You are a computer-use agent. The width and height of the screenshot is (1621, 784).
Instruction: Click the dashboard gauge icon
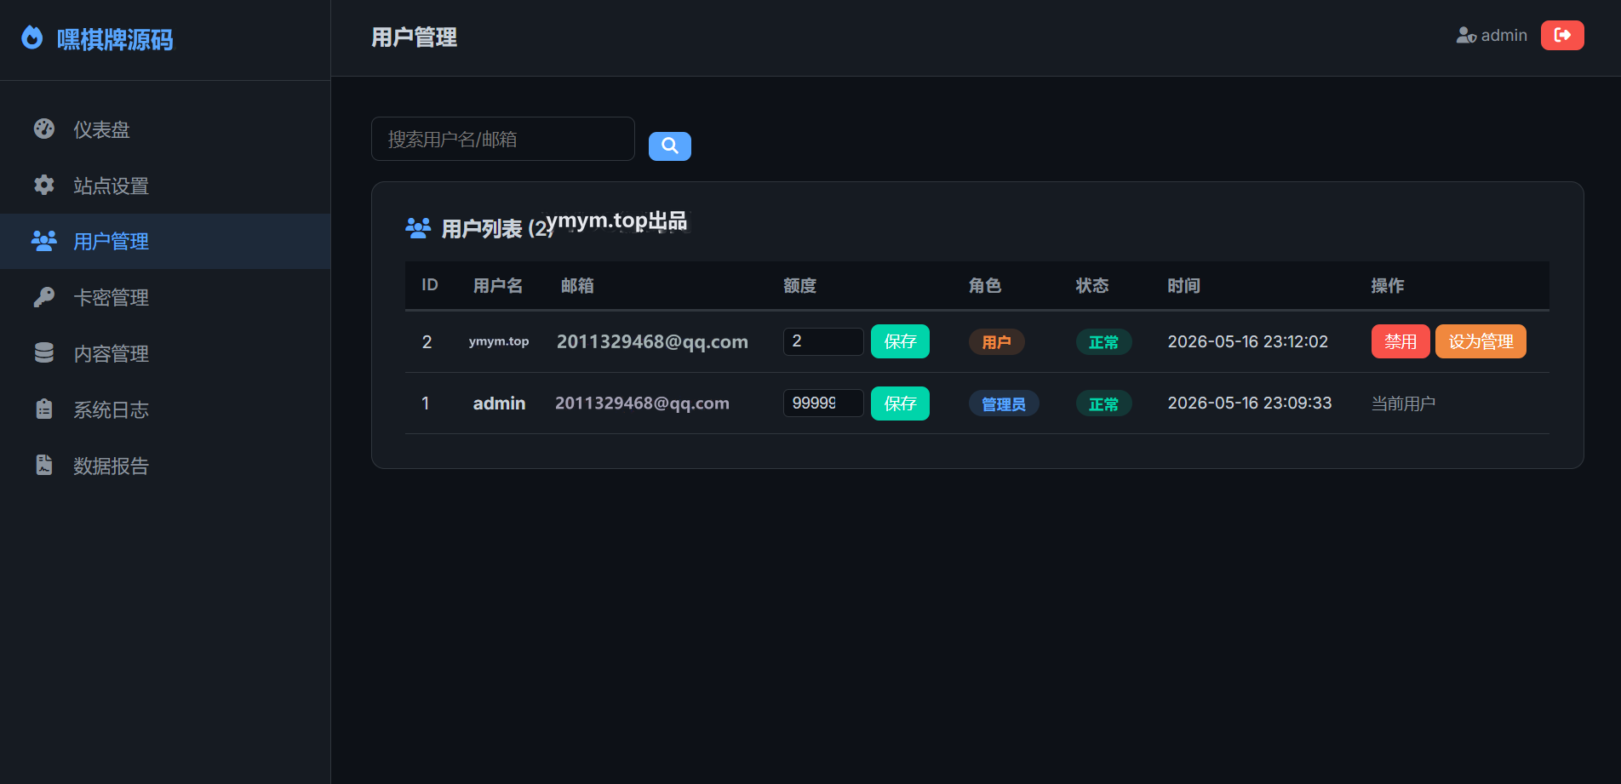(44, 129)
